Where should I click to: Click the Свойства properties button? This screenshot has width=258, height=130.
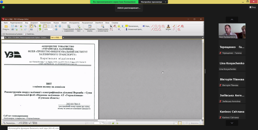[x=30, y=34]
